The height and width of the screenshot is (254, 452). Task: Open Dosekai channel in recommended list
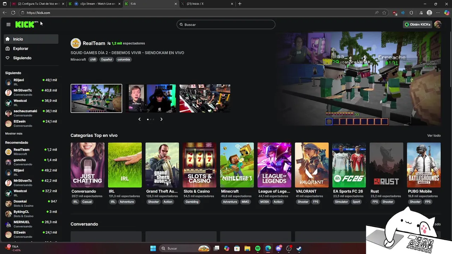coord(31,204)
